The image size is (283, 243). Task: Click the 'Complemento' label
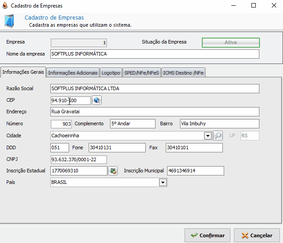[89, 123]
